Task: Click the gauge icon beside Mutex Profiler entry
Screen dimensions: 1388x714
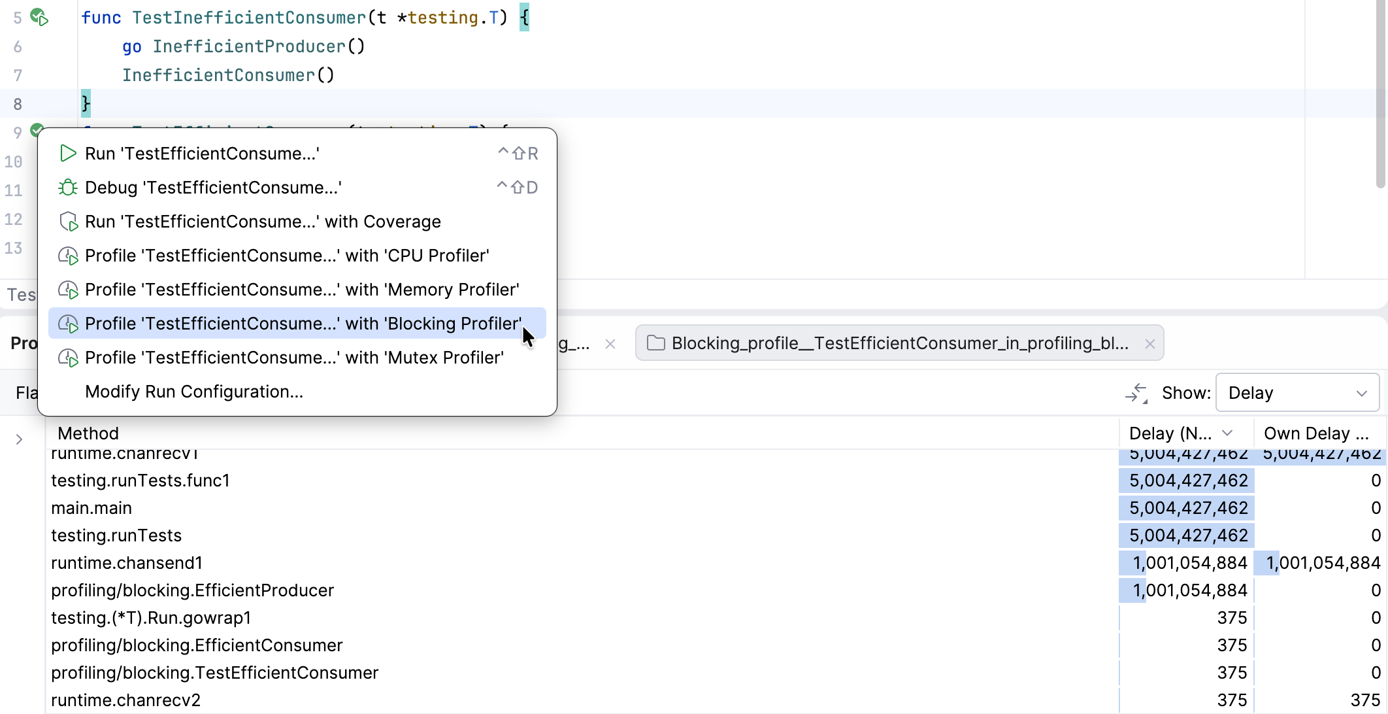Action: (69, 358)
